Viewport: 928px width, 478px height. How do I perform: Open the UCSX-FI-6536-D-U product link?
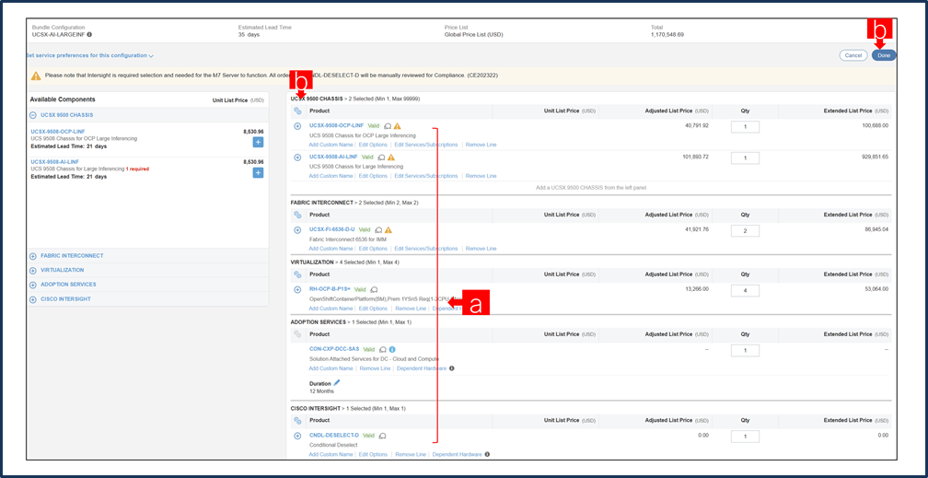[332, 229]
